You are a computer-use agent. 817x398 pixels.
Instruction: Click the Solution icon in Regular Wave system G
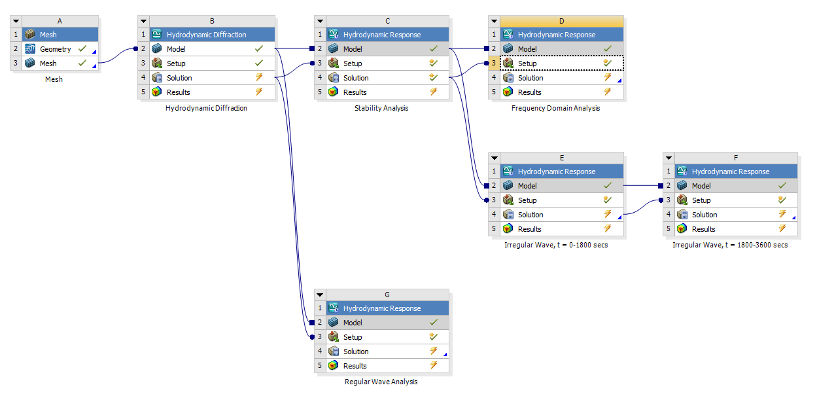(x=334, y=352)
